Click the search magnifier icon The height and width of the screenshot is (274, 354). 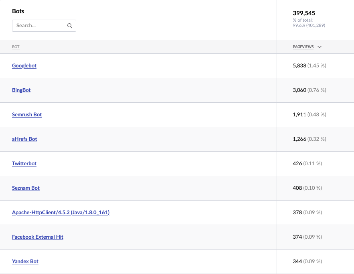(x=70, y=26)
